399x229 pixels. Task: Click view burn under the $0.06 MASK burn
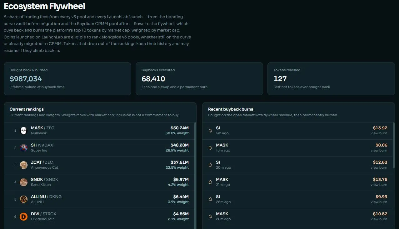379,151
